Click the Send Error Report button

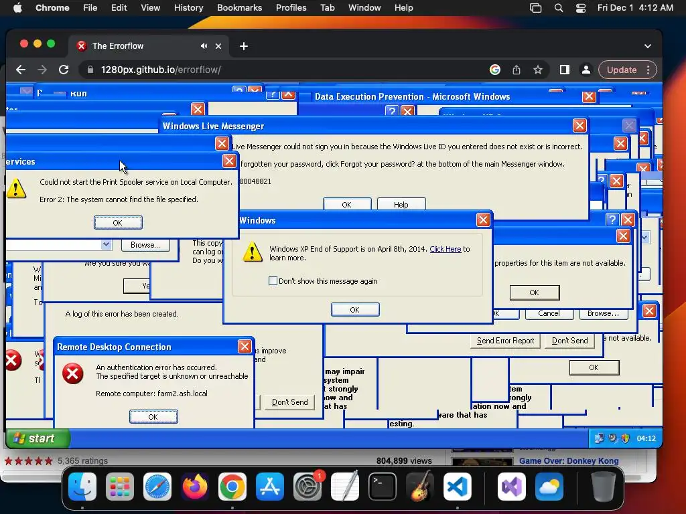point(505,341)
